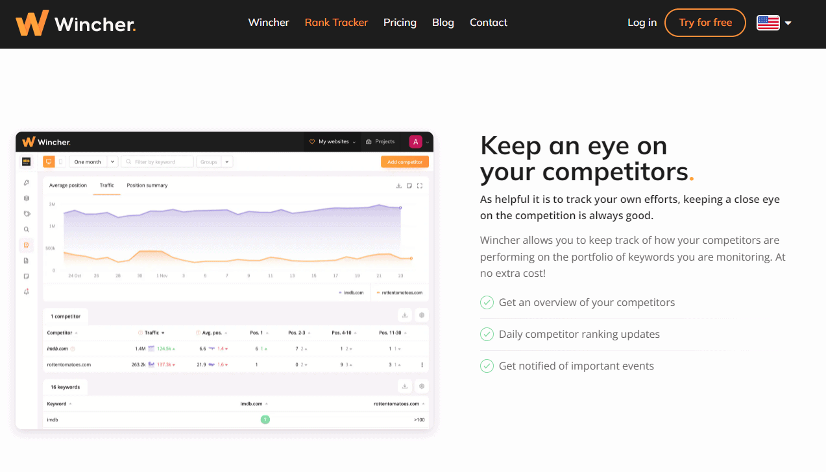Open the three-dot menu for rottentomatoes.com row

pyautogui.click(x=422, y=364)
